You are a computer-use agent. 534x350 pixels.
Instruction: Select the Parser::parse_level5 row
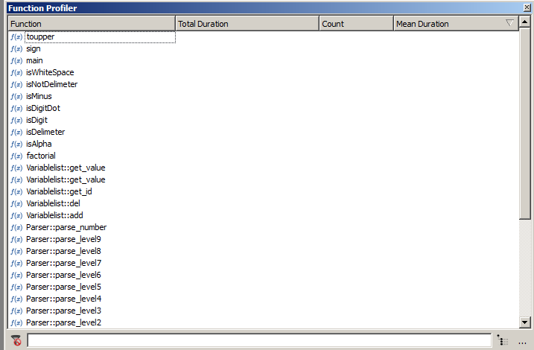point(63,287)
